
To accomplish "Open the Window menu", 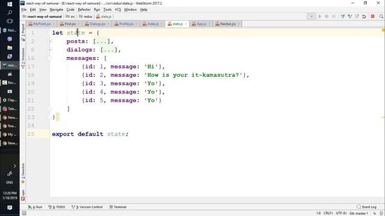I will (x=131, y=10).
